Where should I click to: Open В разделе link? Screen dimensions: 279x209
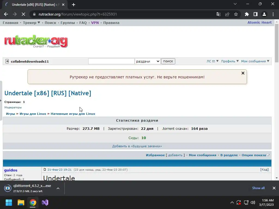pyautogui.click(x=229, y=155)
